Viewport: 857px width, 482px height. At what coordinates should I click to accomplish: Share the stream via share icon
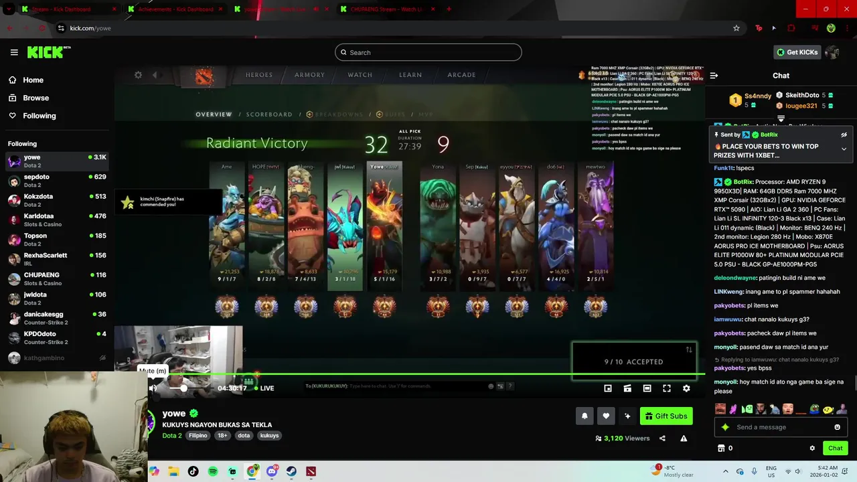(x=662, y=438)
